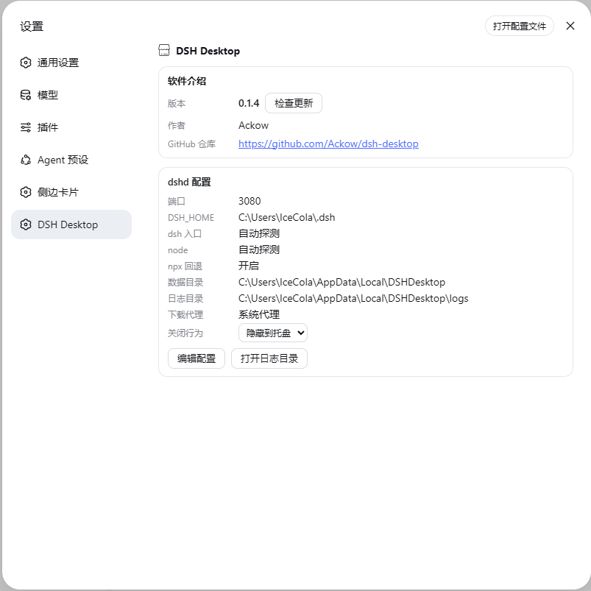Image resolution: width=591 pixels, height=591 pixels.
Task: Click 打开配置文件 button
Action: pyautogui.click(x=519, y=26)
